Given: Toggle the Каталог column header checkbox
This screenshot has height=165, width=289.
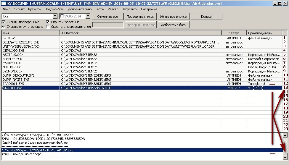Looking at the screenshot, I should tap(64, 33).
